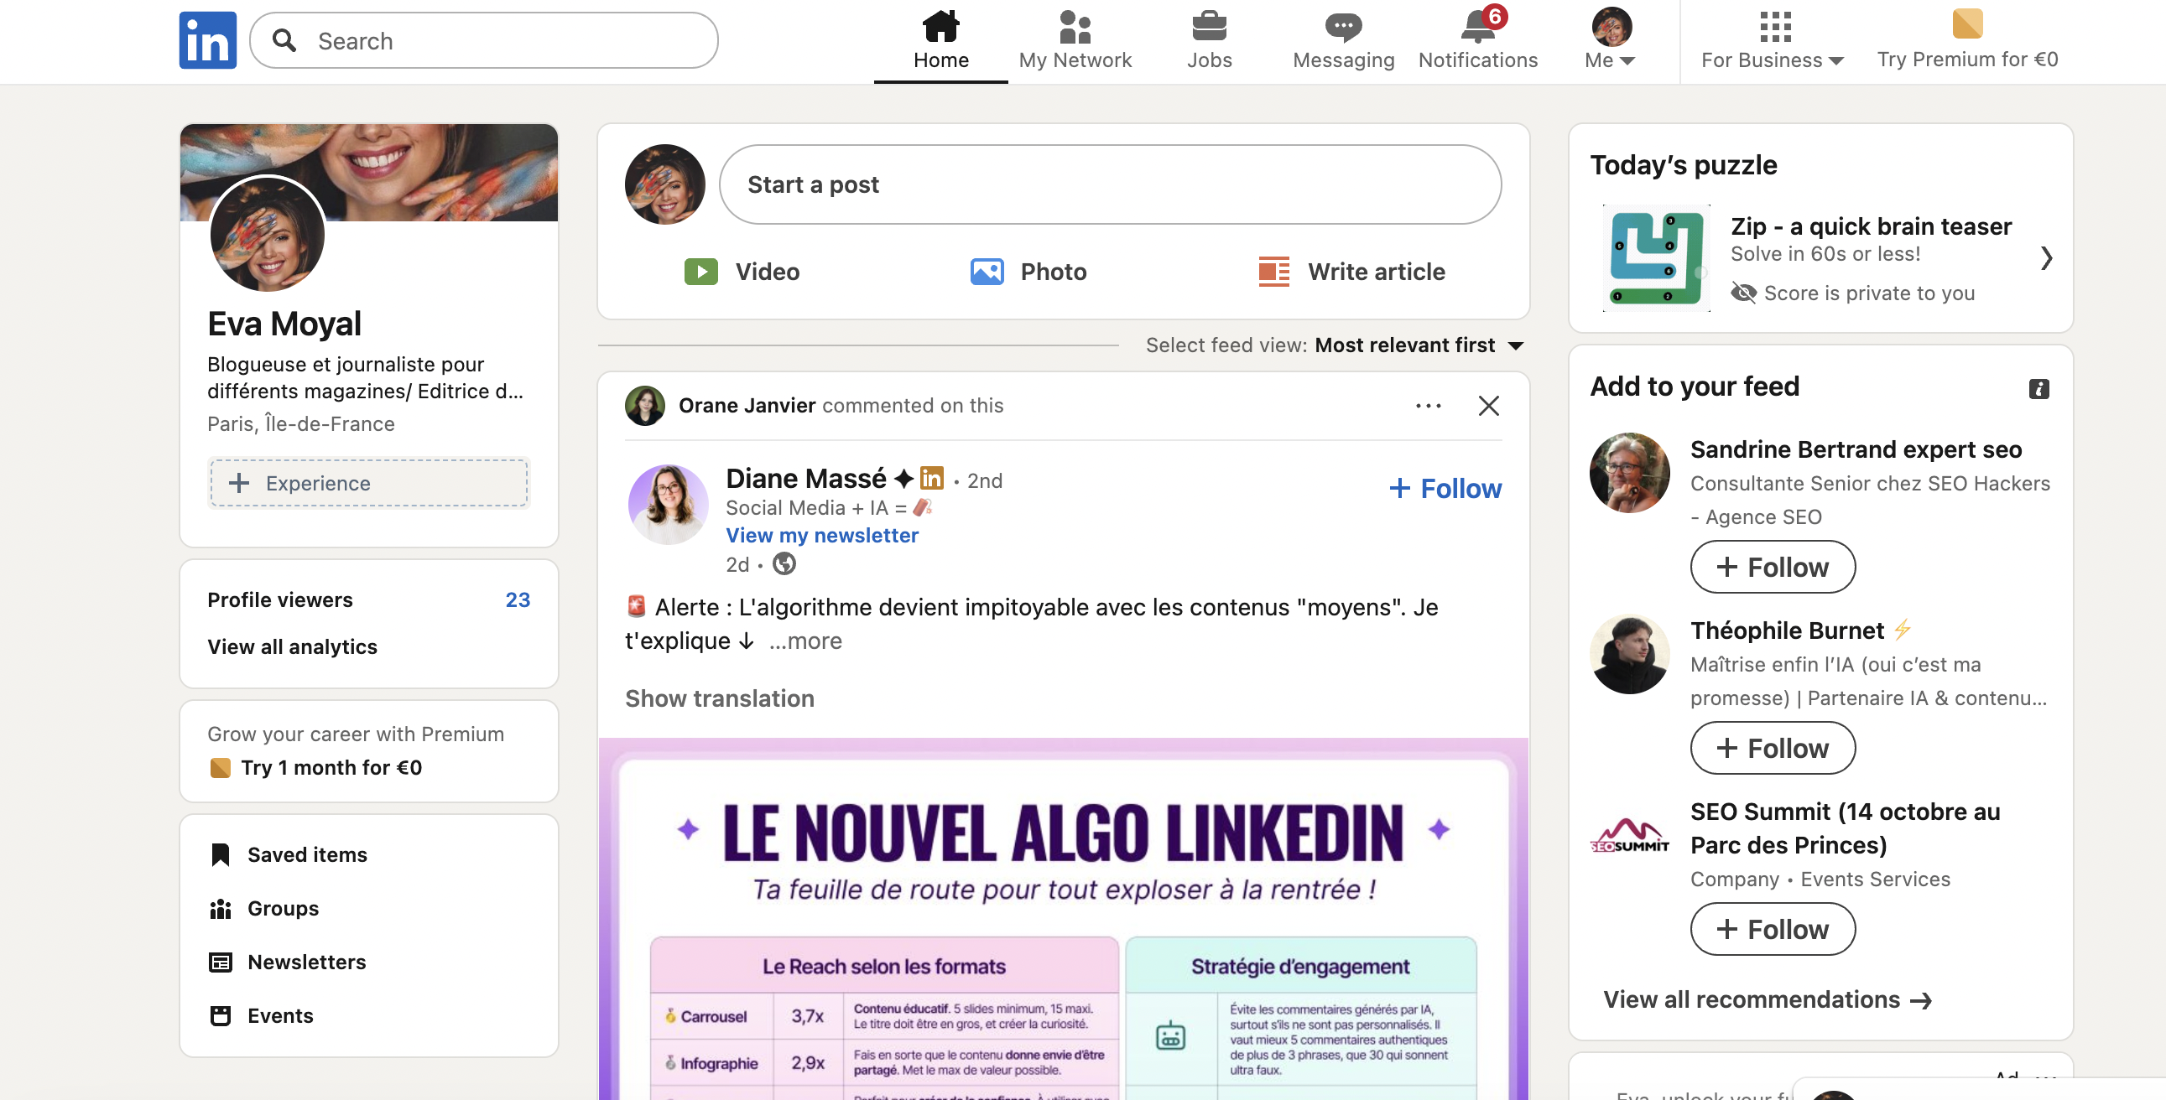The height and width of the screenshot is (1100, 2166).
Task: Expand post text with ...more
Action: tap(804, 641)
